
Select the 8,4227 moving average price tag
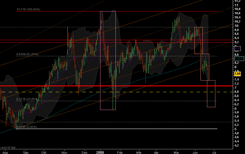click(239, 58)
